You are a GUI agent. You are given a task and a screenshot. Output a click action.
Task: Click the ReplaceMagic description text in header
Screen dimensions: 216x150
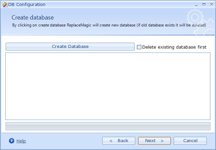tap(109, 25)
